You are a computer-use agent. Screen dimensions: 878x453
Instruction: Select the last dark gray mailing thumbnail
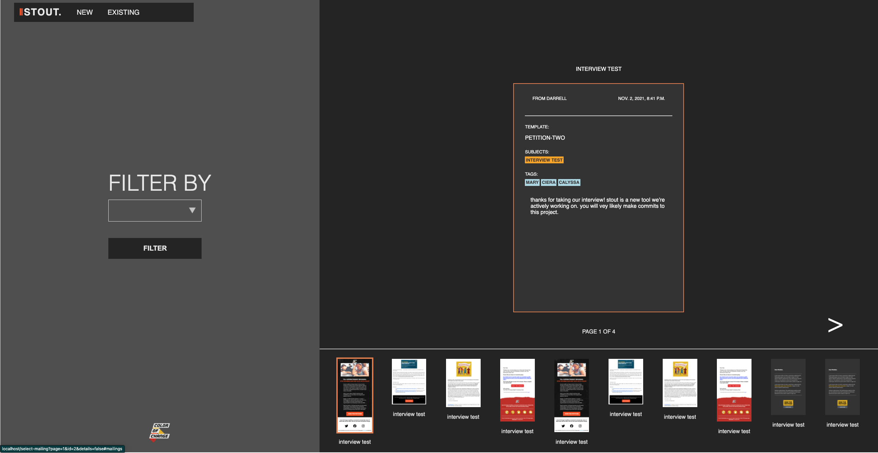(x=842, y=387)
